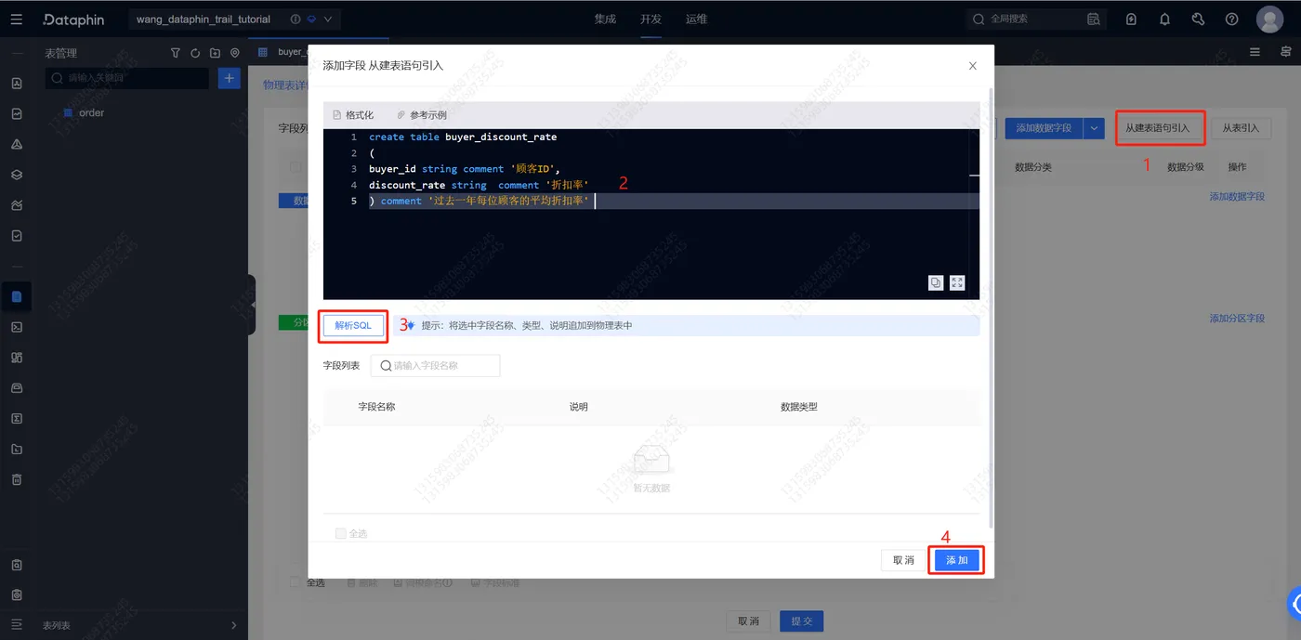This screenshot has height=640, width=1301.
Task: Open the lightning document icon in header
Action: (x=1131, y=19)
